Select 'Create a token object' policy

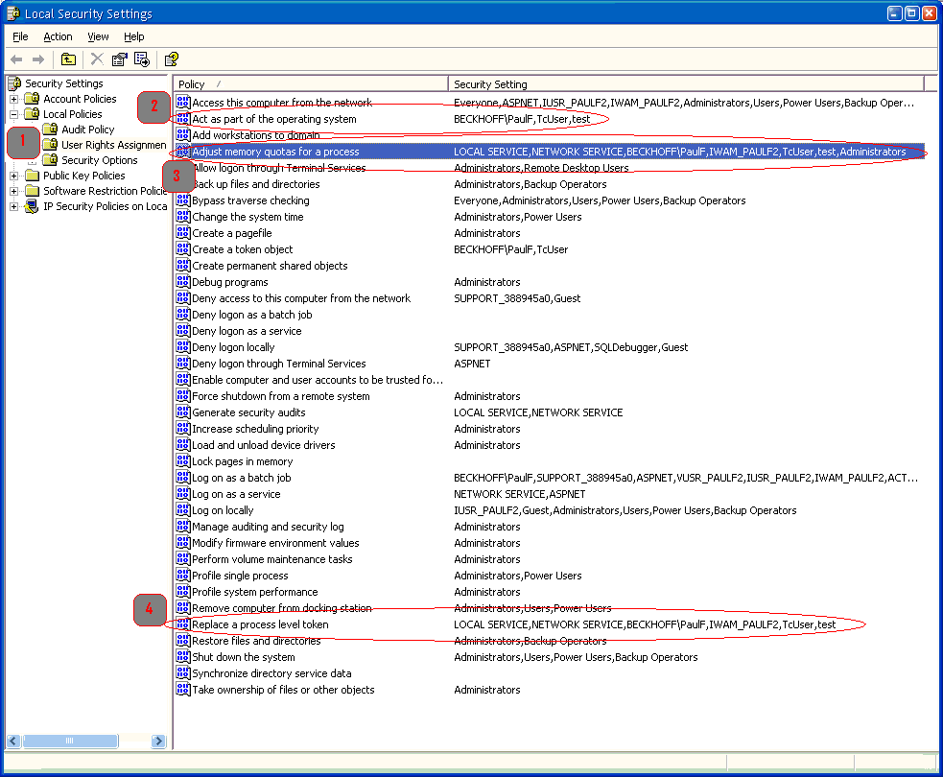pos(242,249)
